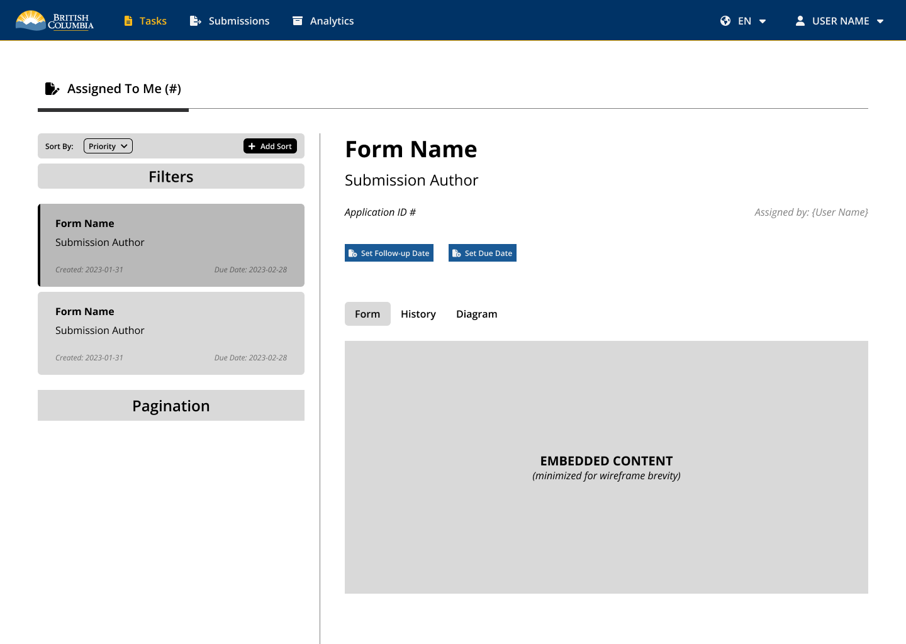
Task: Expand the USER NAME account menu arrow
Action: [x=880, y=21]
